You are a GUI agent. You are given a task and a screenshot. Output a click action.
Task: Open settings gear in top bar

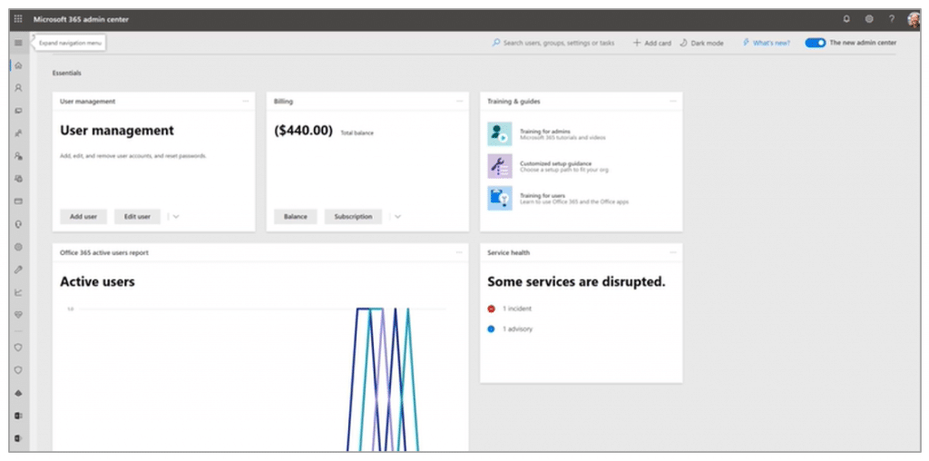pos(869,19)
